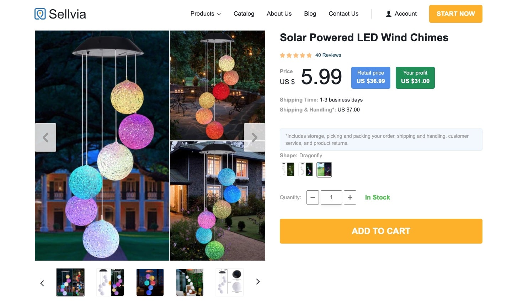
Task: Click the quantity input field
Action: (x=331, y=197)
